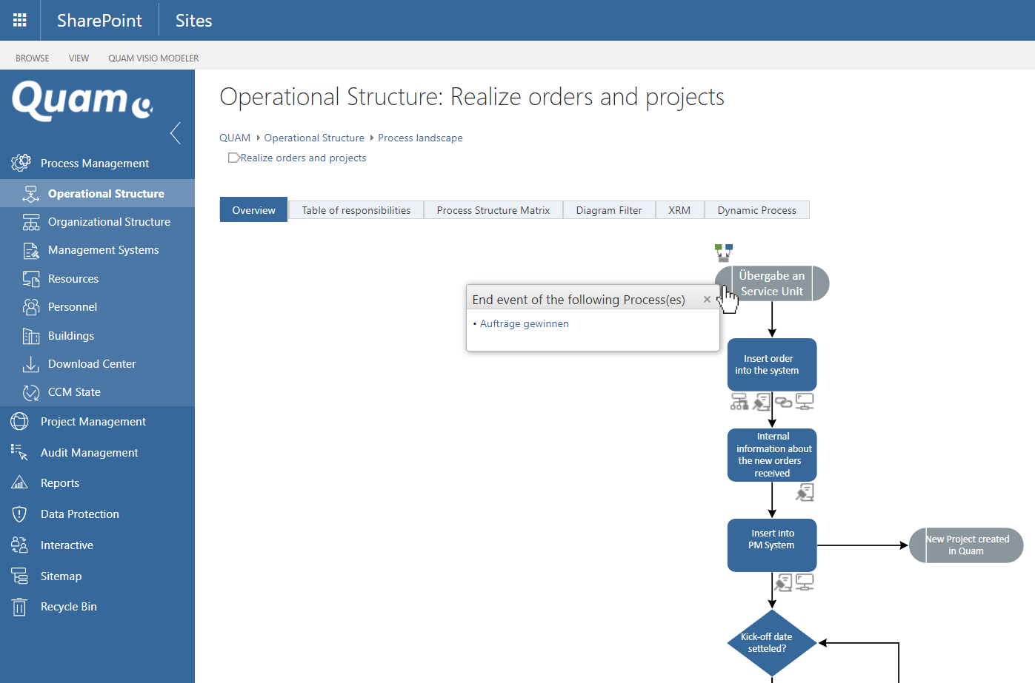Click the CCM State icon

[x=31, y=392]
